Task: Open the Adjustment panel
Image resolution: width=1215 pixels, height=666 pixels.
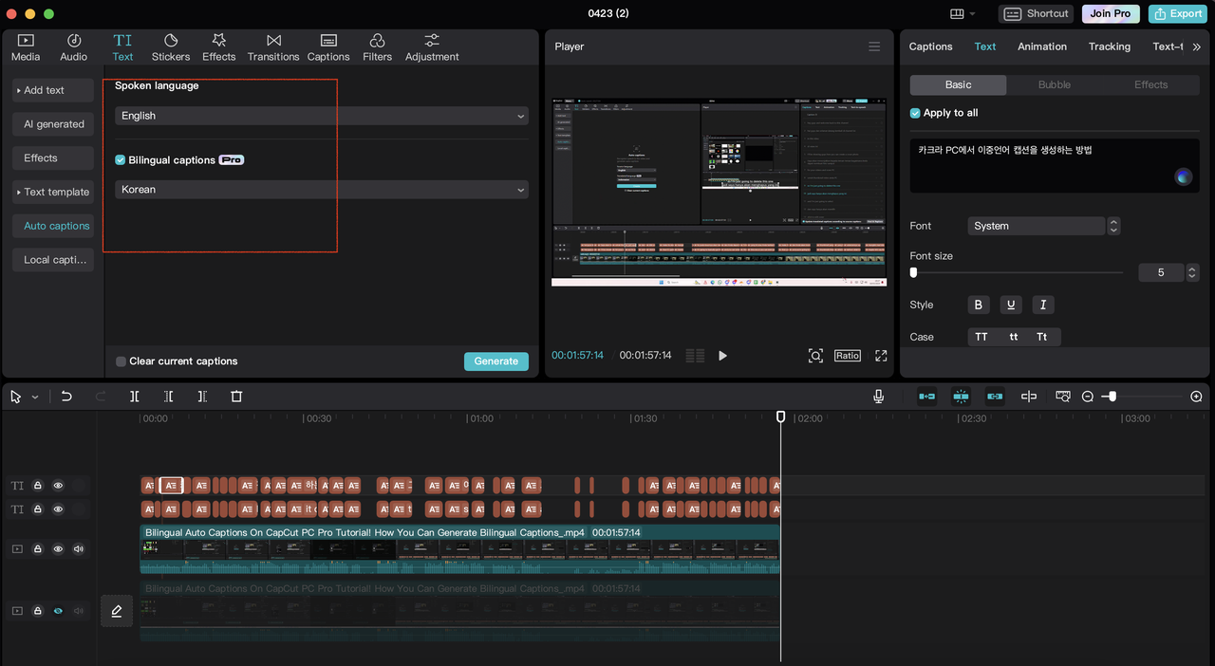Action: pyautogui.click(x=432, y=47)
